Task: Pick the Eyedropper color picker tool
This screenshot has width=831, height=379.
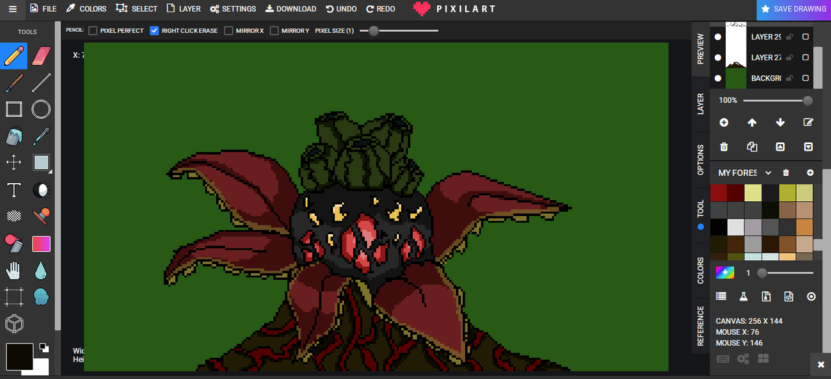Action: click(41, 136)
